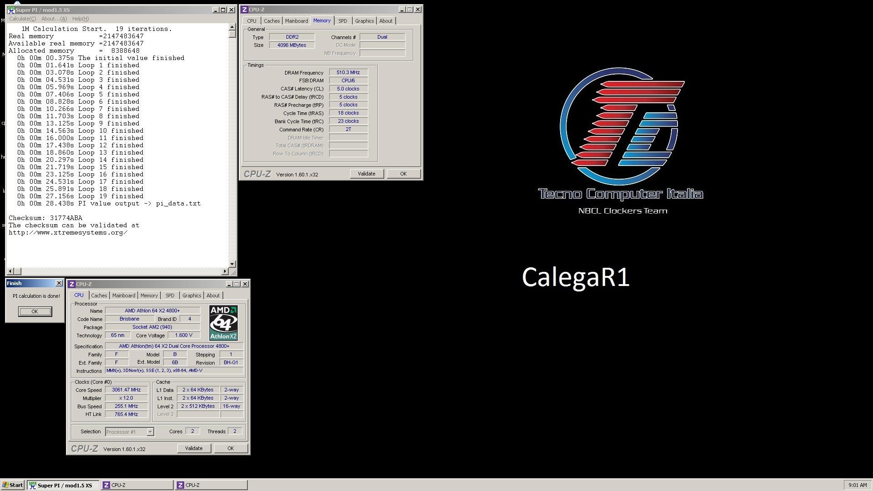Activate second CPU-Z taskbar button
This screenshot has width=873, height=491.
coord(211,485)
